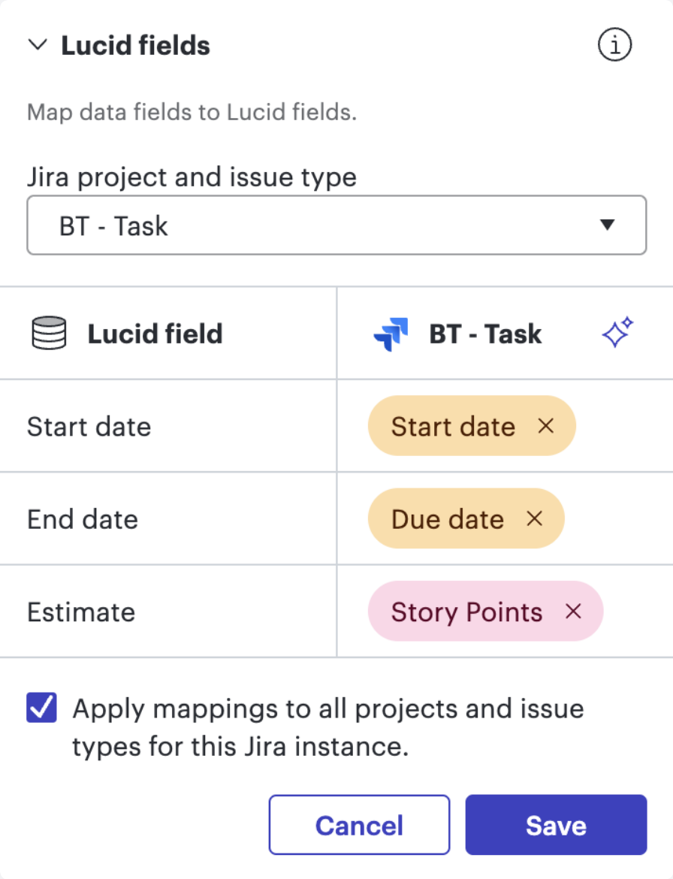Click the dropdown arrow on BT - Task selector
Image resolution: width=673 pixels, height=879 pixels.
[x=608, y=225]
